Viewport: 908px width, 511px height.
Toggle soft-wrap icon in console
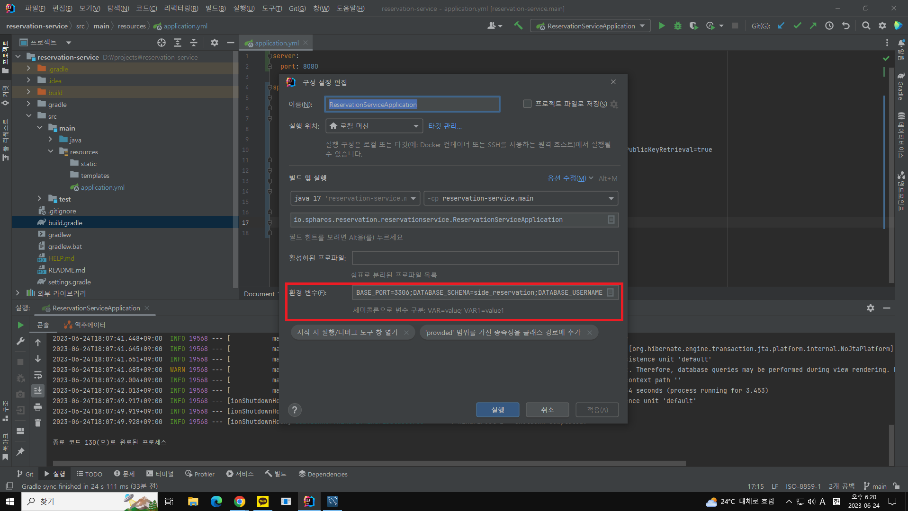[38, 375]
